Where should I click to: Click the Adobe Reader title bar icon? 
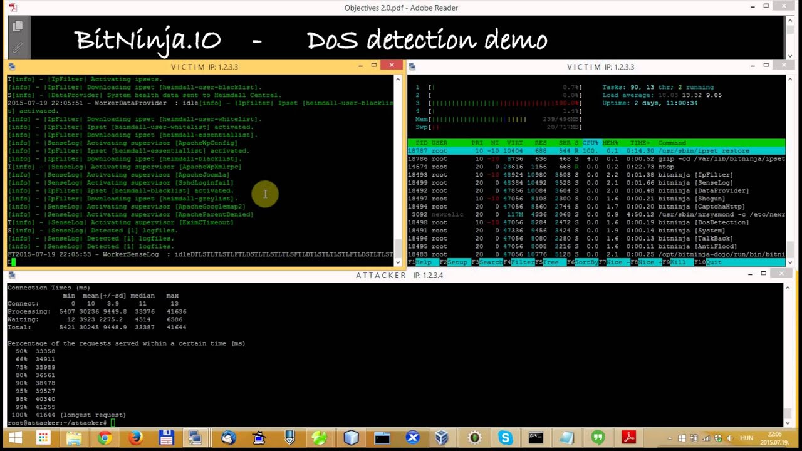(x=13, y=8)
